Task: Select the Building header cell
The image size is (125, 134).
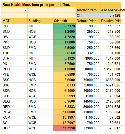Action: click(x=40, y=21)
